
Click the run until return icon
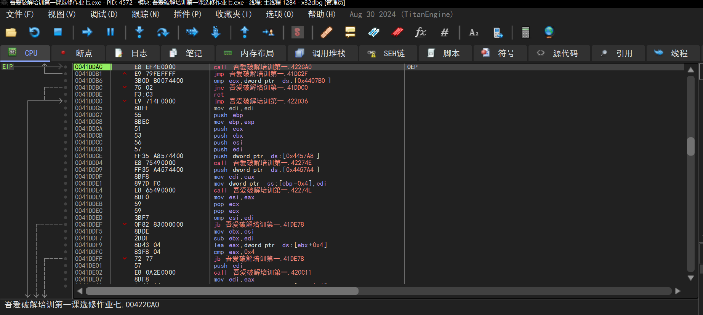coord(245,32)
